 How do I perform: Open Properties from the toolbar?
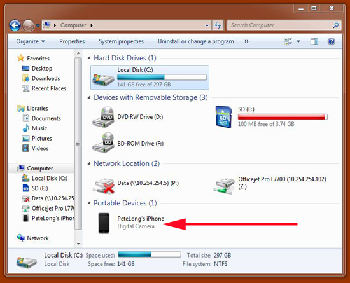coord(72,41)
